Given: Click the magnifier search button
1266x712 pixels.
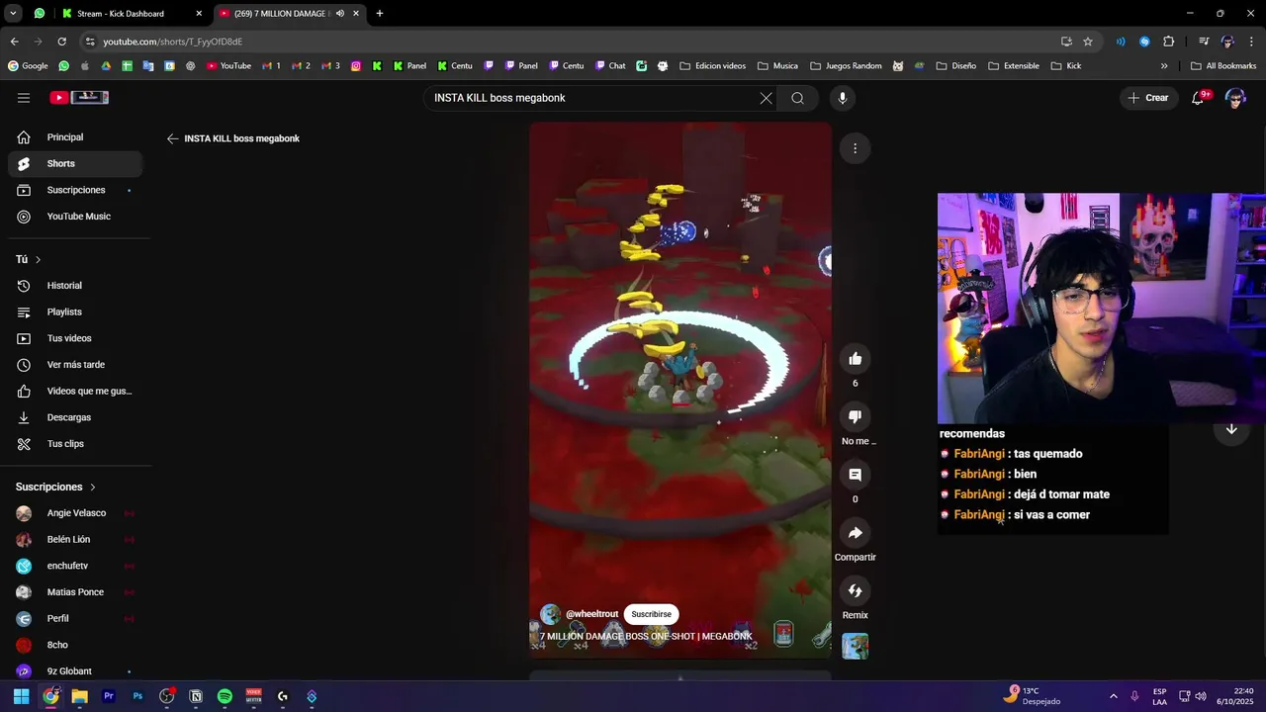Looking at the screenshot, I should [797, 98].
